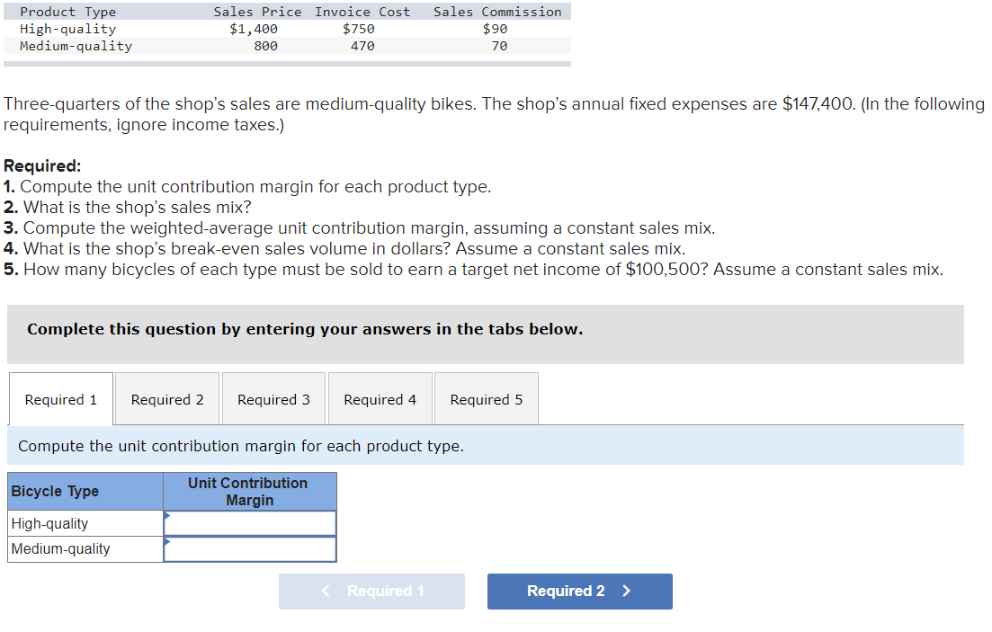Open the Required 5 tab

click(x=486, y=399)
